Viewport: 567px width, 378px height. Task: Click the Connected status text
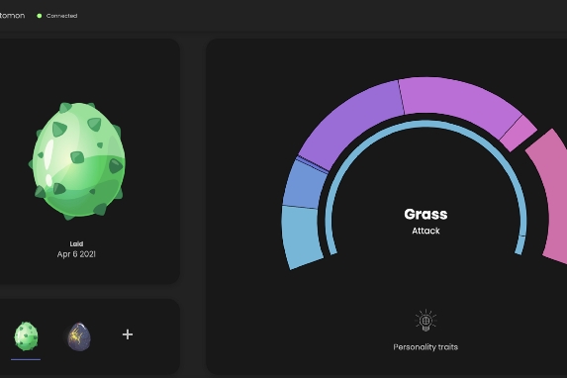click(x=61, y=16)
